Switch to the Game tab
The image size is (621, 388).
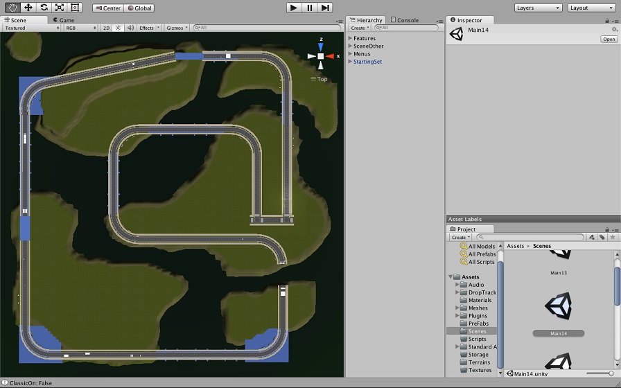point(63,20)
